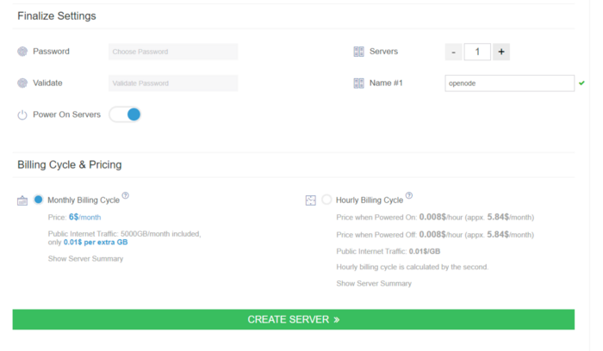Viewport: 603px width, 351px height.
Task: Open help tooltip for Hourly Billing Cycle
Action: coord(408,196)
